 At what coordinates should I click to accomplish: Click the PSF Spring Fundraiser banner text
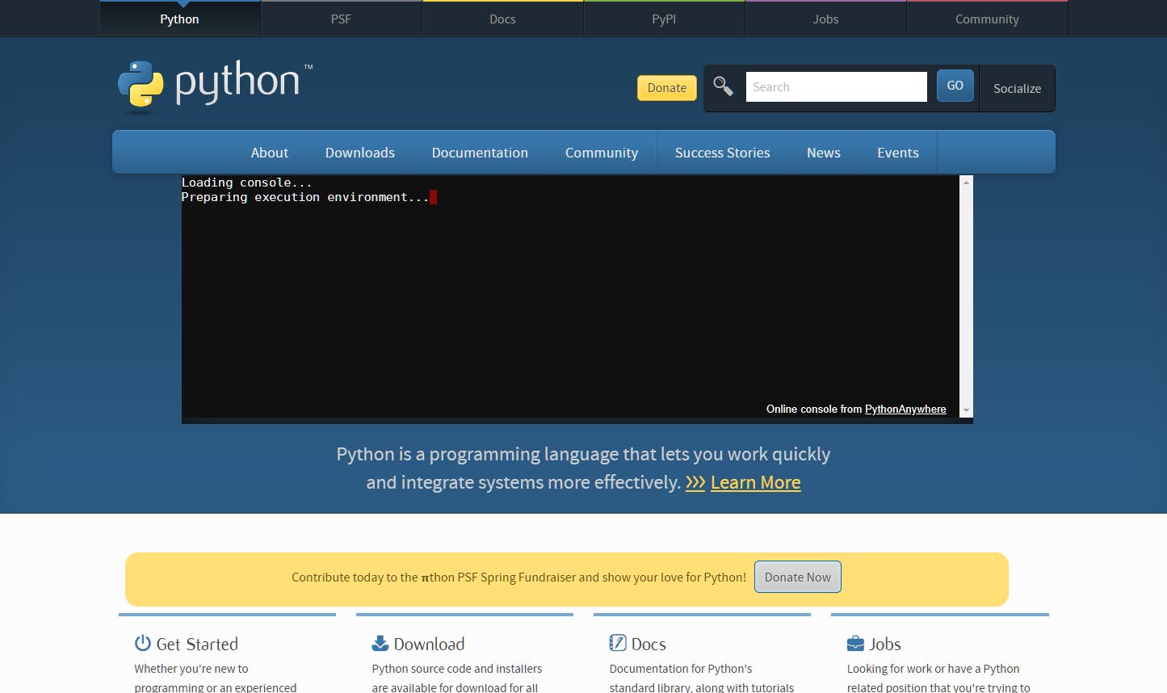[518, 577]
